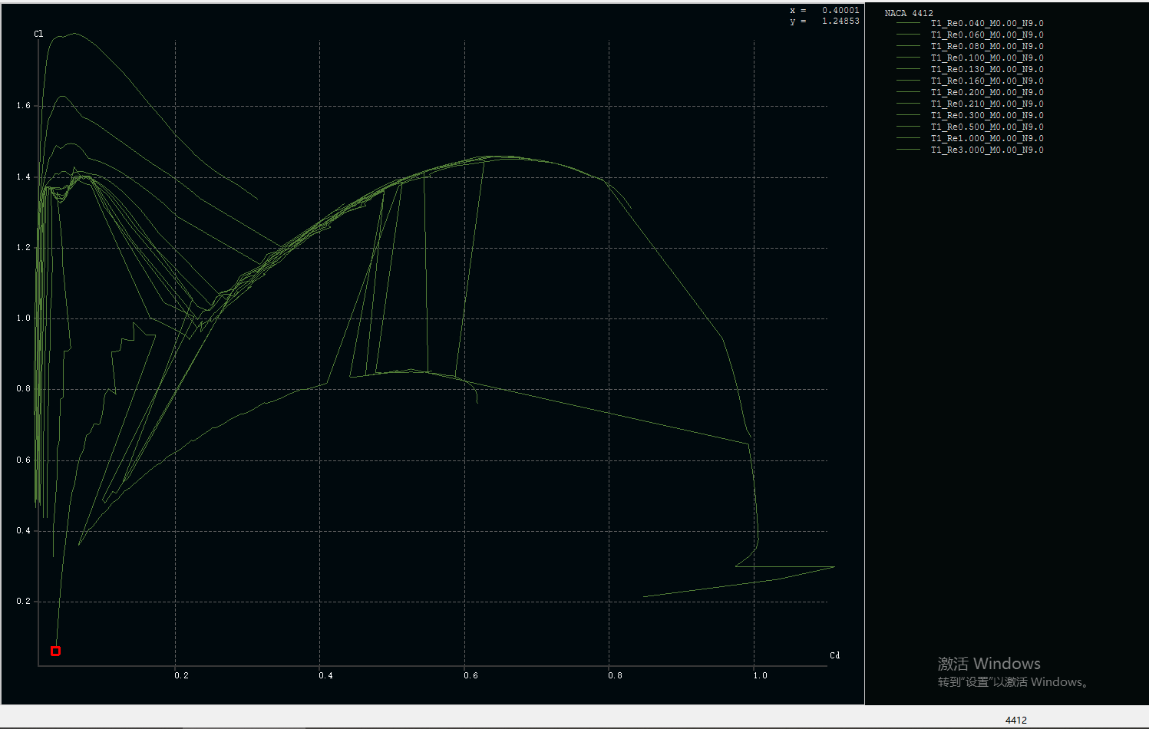
Task: Click the 0.6 tick label on Cd axis
Action: [470, 675]
